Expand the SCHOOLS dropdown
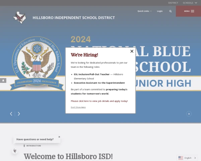 pos(190,3)
